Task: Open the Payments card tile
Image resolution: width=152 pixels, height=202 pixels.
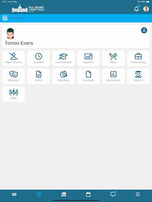Action: click(88, 58)
